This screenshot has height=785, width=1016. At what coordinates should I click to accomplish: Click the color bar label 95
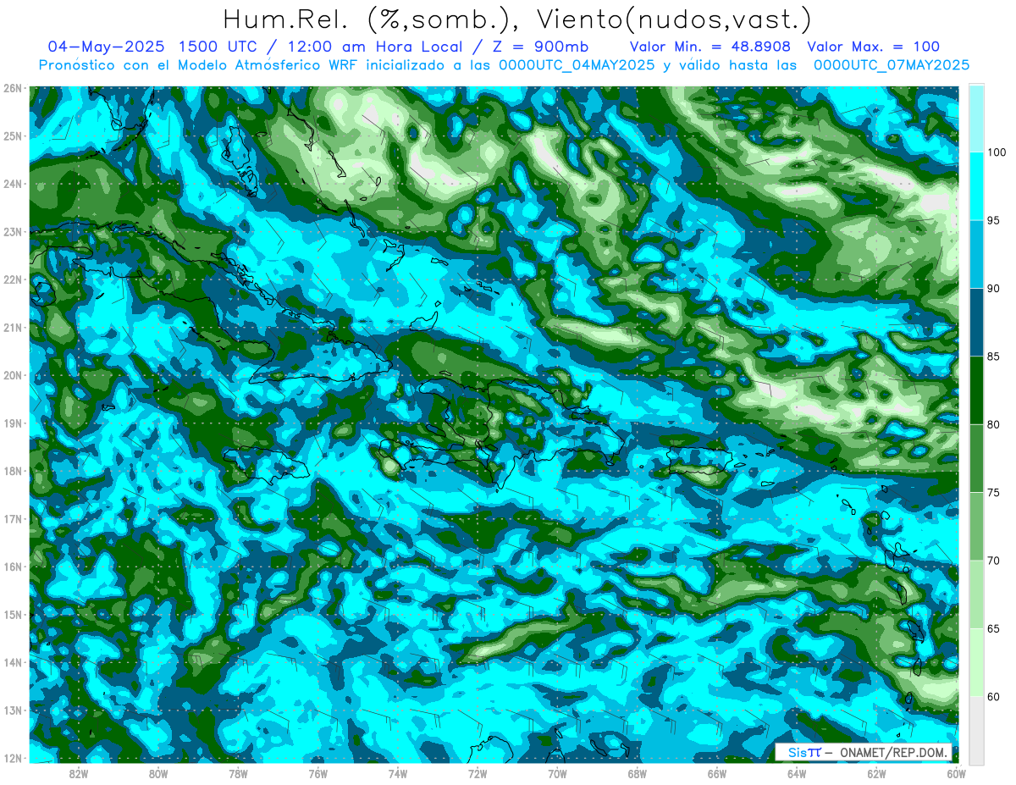click(994, 221)
